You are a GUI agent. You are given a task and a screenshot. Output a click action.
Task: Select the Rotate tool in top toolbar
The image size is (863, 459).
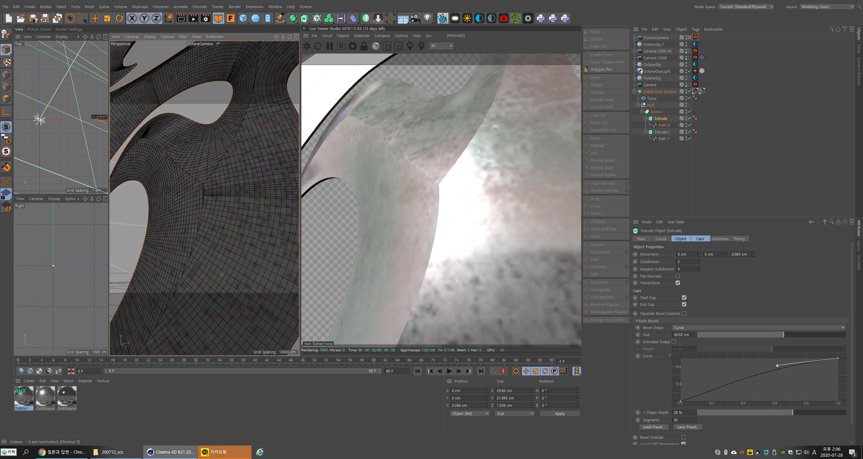(119, 18)
